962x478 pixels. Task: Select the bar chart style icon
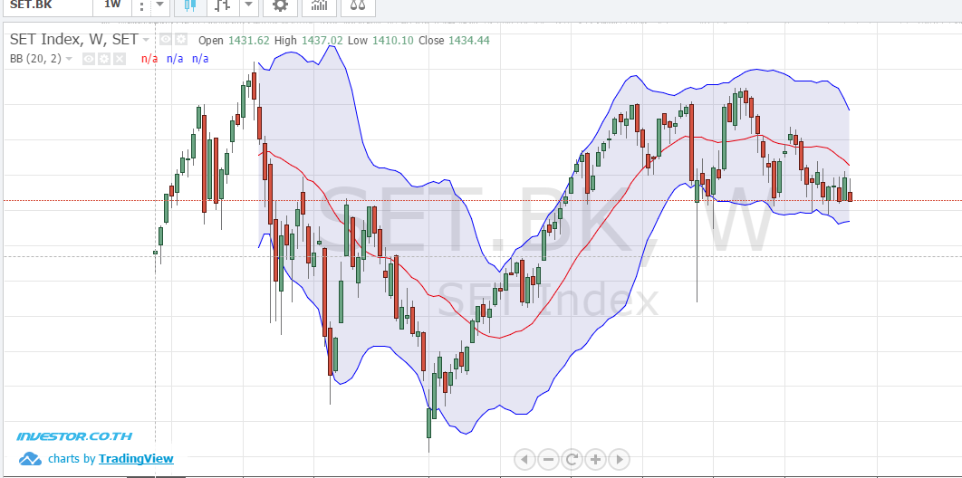[223, 5]
